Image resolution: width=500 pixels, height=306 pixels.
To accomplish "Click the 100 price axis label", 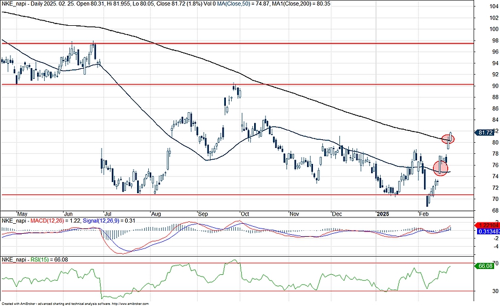I will [494, 29].
